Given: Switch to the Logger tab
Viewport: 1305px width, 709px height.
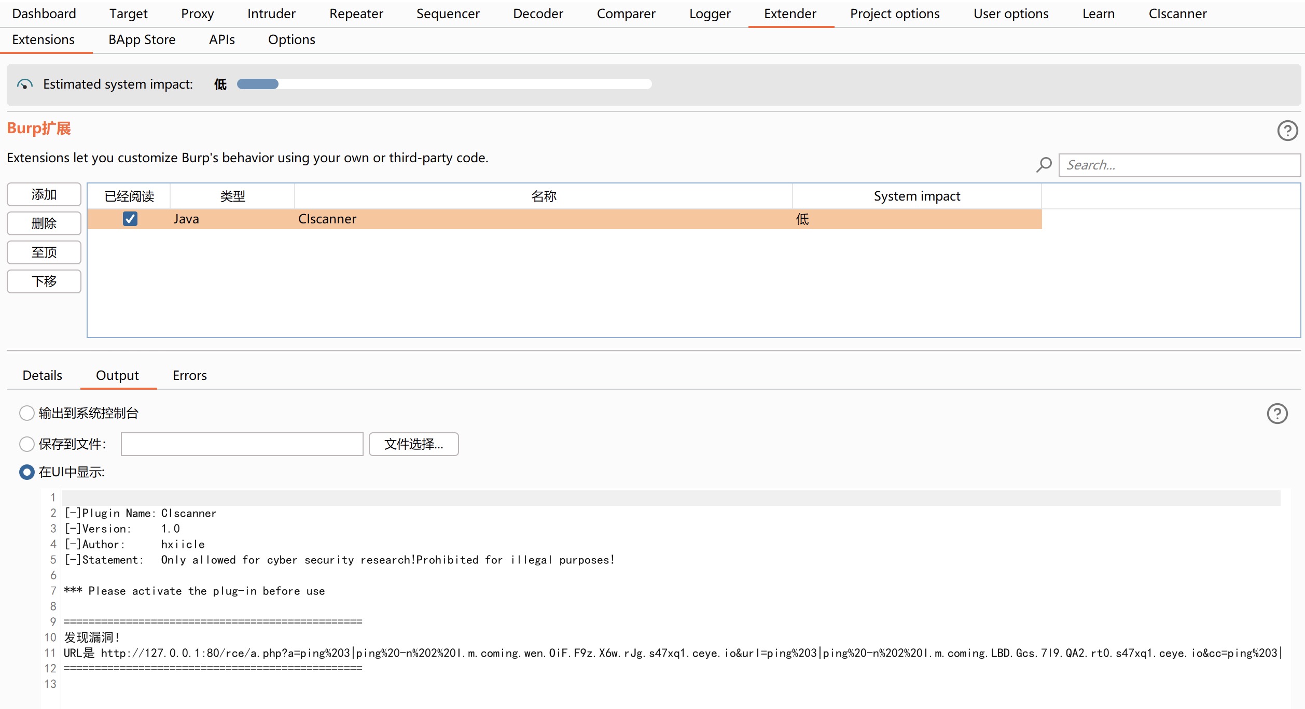Looking at the screenshot, I should tap(710, 13).
